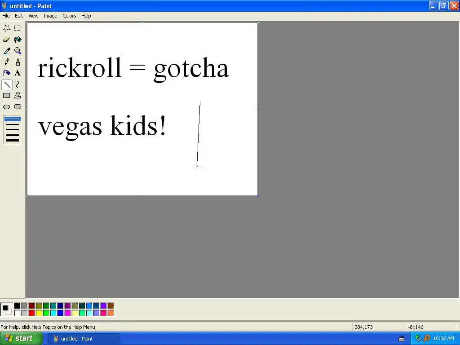Activate the Pick Color eyedropper tool
The image size is (460, 345).
click(6, 51)
